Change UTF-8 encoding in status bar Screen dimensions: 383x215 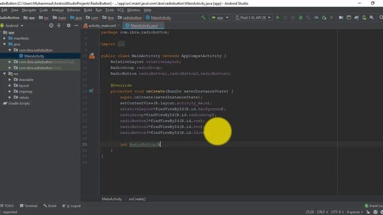tap(338, 212)
